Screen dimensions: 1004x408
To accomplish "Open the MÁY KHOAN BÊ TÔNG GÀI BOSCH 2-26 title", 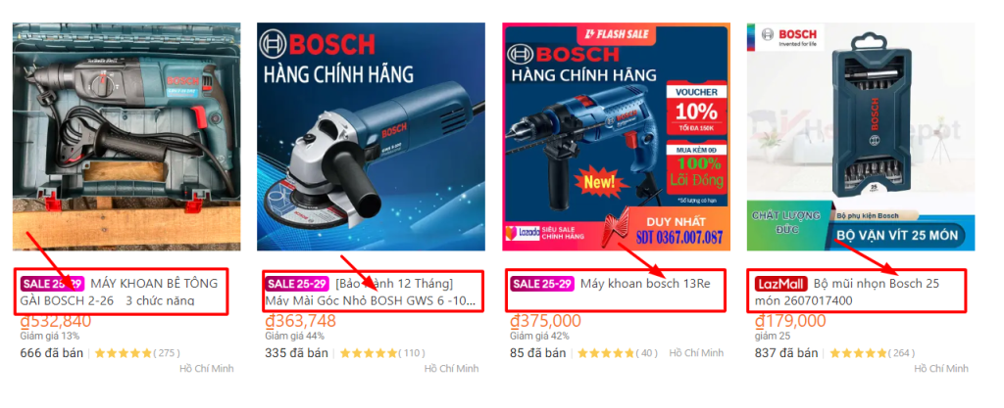I will pyautogui.click(x=119, y=292).
